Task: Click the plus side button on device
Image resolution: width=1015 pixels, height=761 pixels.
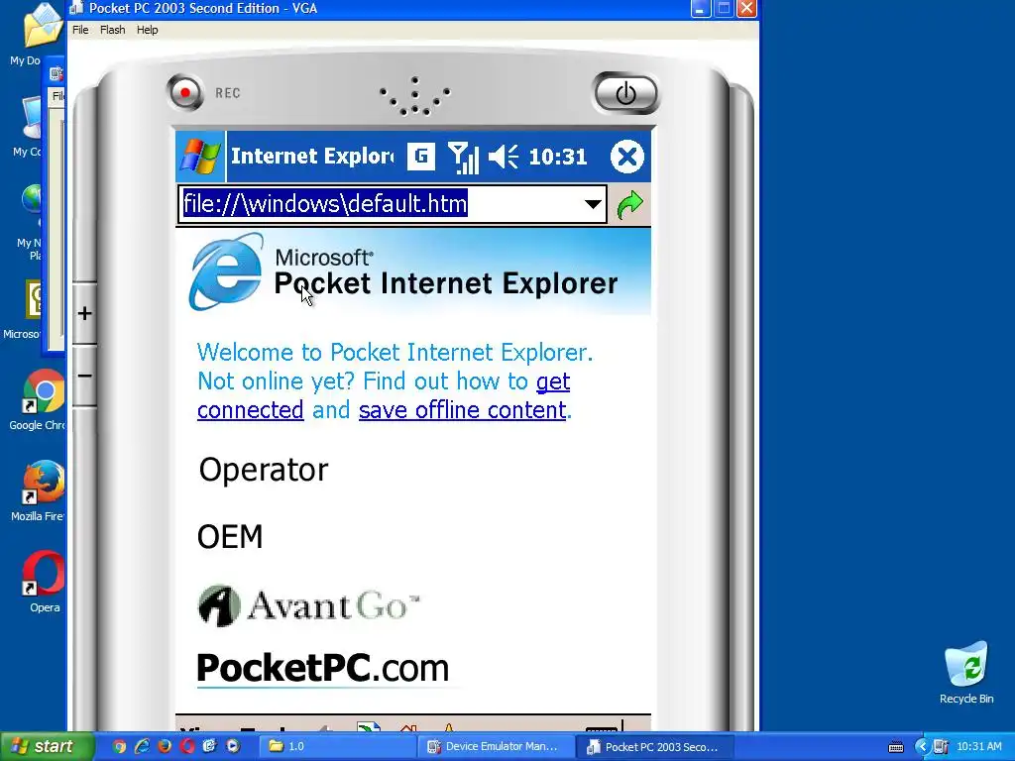Action: coord(85,313)
